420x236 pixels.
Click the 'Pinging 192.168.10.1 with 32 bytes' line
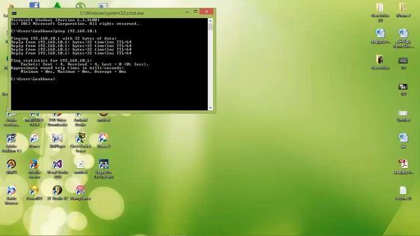(64, 38)
